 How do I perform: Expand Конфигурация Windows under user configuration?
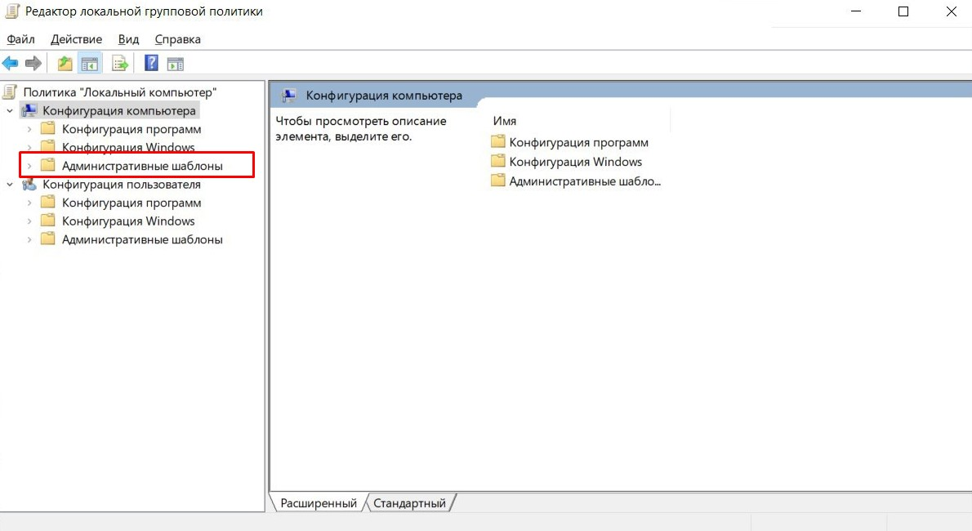tap(29, 221)
